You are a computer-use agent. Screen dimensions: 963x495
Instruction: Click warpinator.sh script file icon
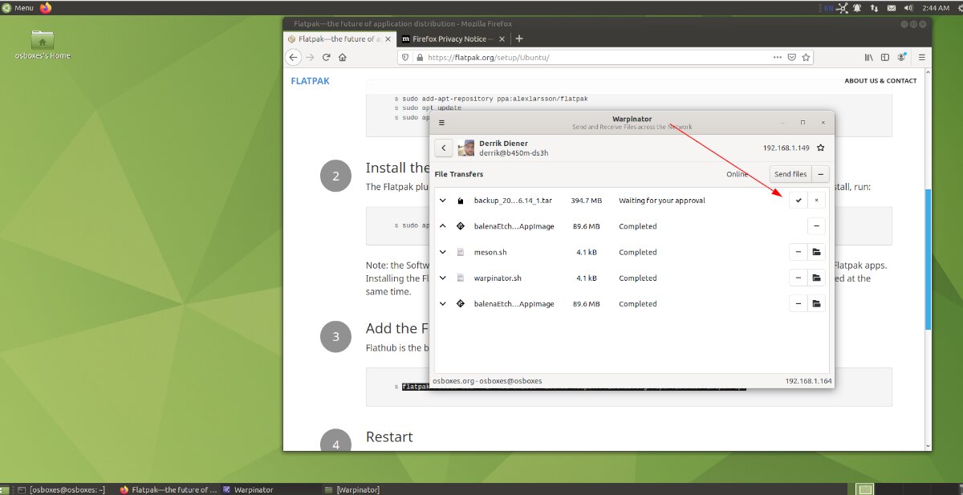tap(461, 278)
